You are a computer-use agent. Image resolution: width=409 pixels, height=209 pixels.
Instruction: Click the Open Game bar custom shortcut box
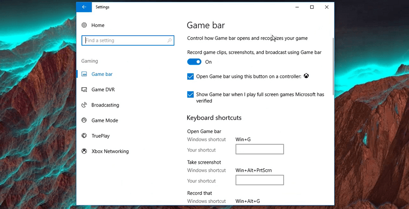260,149
